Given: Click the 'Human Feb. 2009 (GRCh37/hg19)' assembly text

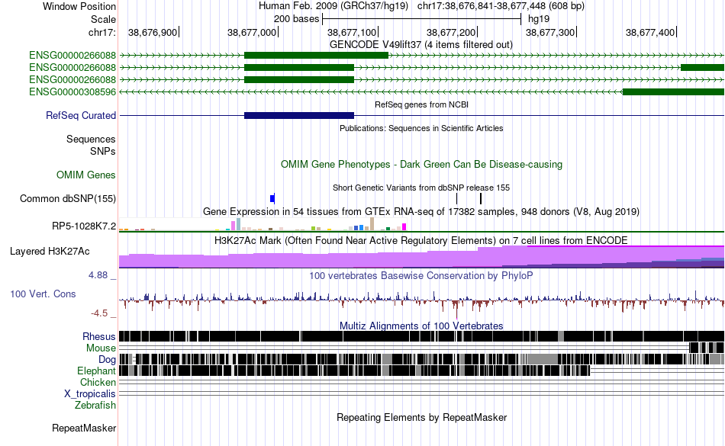Looking at the screenshot, I should pos(333,6).
